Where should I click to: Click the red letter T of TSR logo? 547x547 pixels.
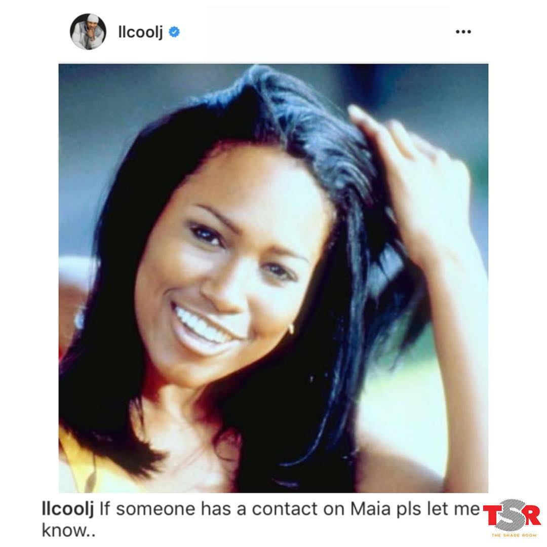(493, 516)
